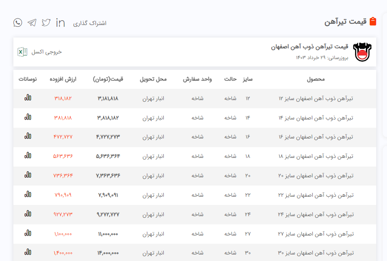The height and width of the screenshot is (261, 387).
Task: Open fluctuation chart for size 14 beam
Action: pos(28,117)
